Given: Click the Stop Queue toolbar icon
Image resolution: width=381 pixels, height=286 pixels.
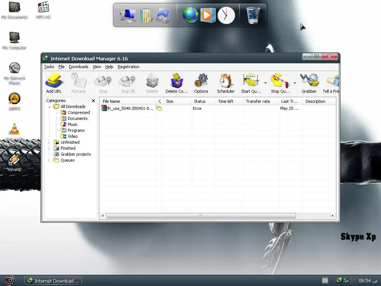Looking at the screenshot, I should [280, 83].
